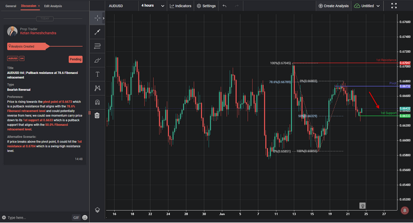
Task: Click the panel collapse handle
Action: tap(90, 113)
